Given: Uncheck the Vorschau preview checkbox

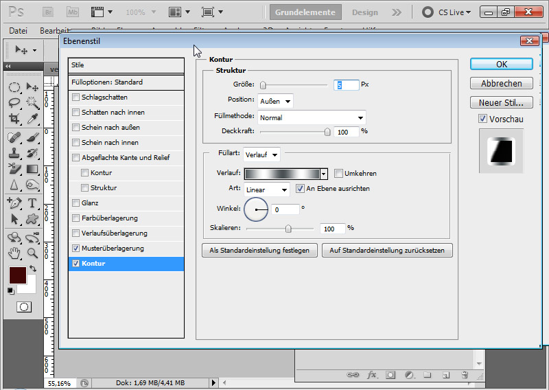Looking at the screenshot, I should tap(483, 119).
